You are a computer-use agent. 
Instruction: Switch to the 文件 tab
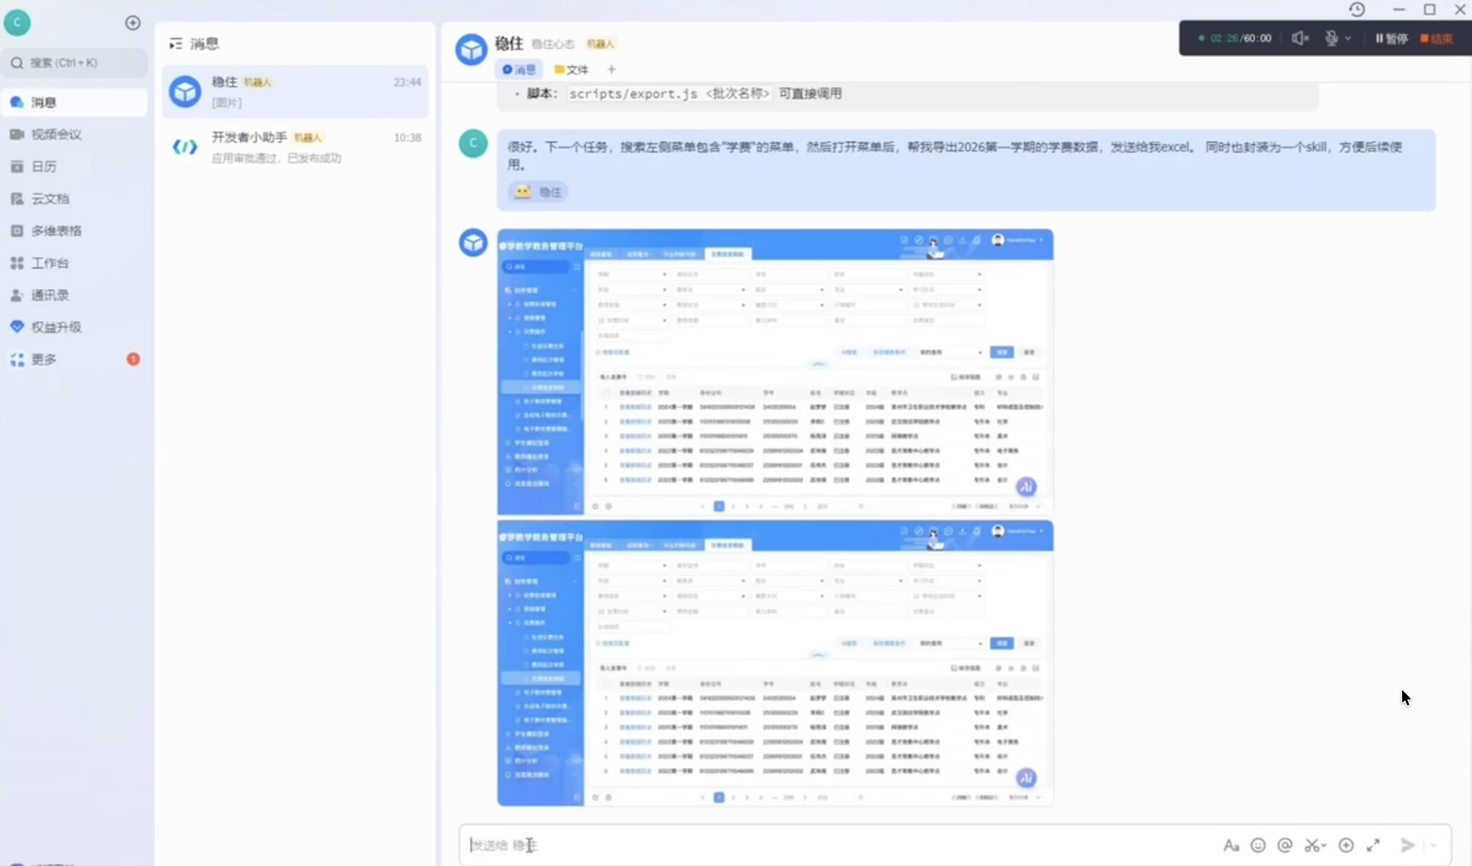pos(572,70)
